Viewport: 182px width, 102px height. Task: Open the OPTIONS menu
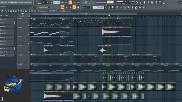(x=21, y=2)
